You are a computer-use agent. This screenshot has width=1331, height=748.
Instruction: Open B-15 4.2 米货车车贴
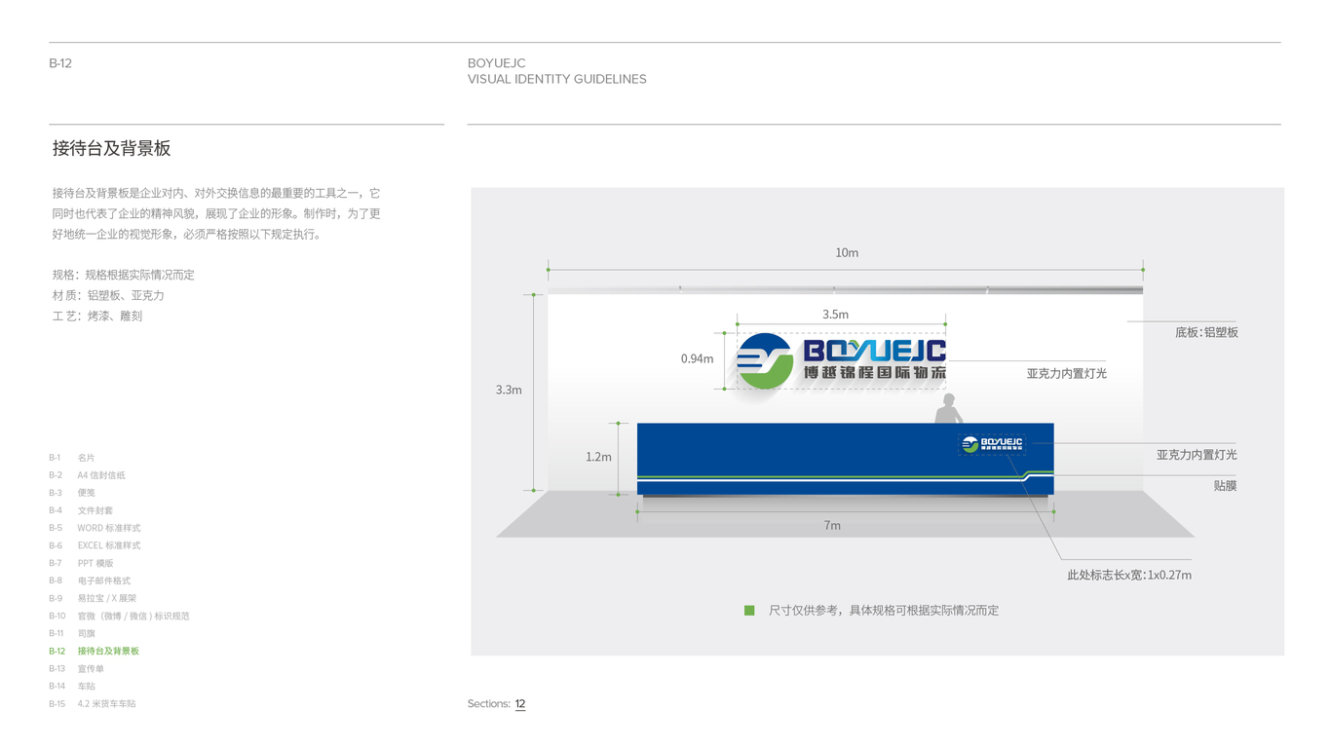tap(93, 703)
